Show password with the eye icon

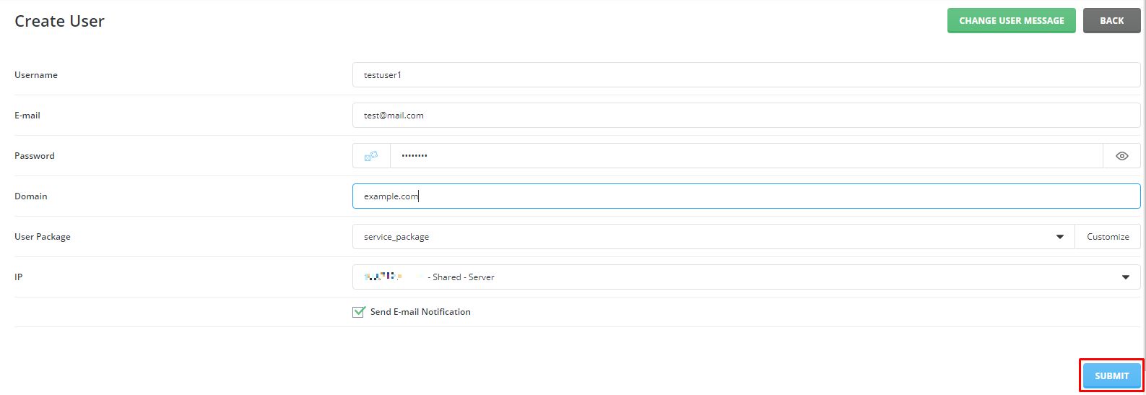(1121, 156)
